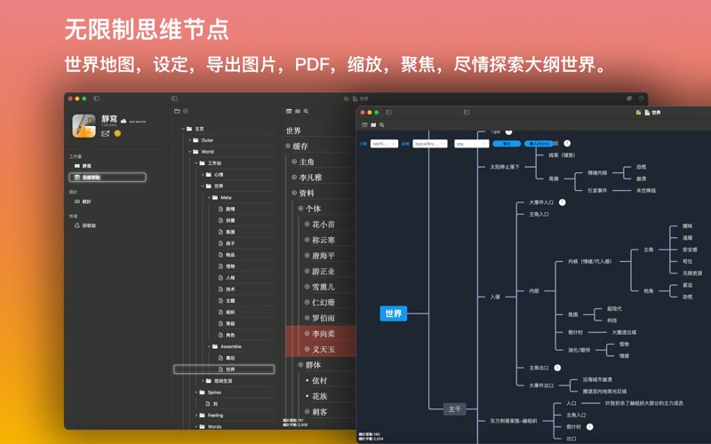The image size is (711, 444).
Task: Open the 角色 document in Meta folder
Action: point(230,335)
